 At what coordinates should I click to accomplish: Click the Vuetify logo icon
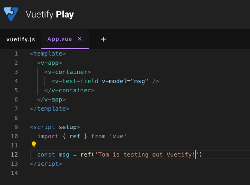[x=11, y=14]
